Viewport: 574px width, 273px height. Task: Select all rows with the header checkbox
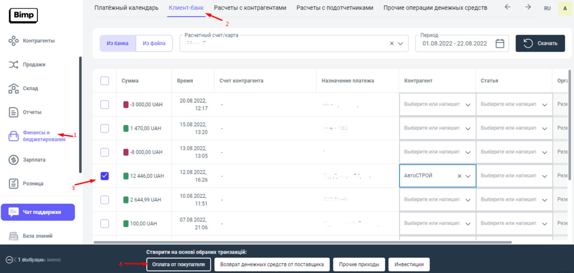[x=104, y=81]
